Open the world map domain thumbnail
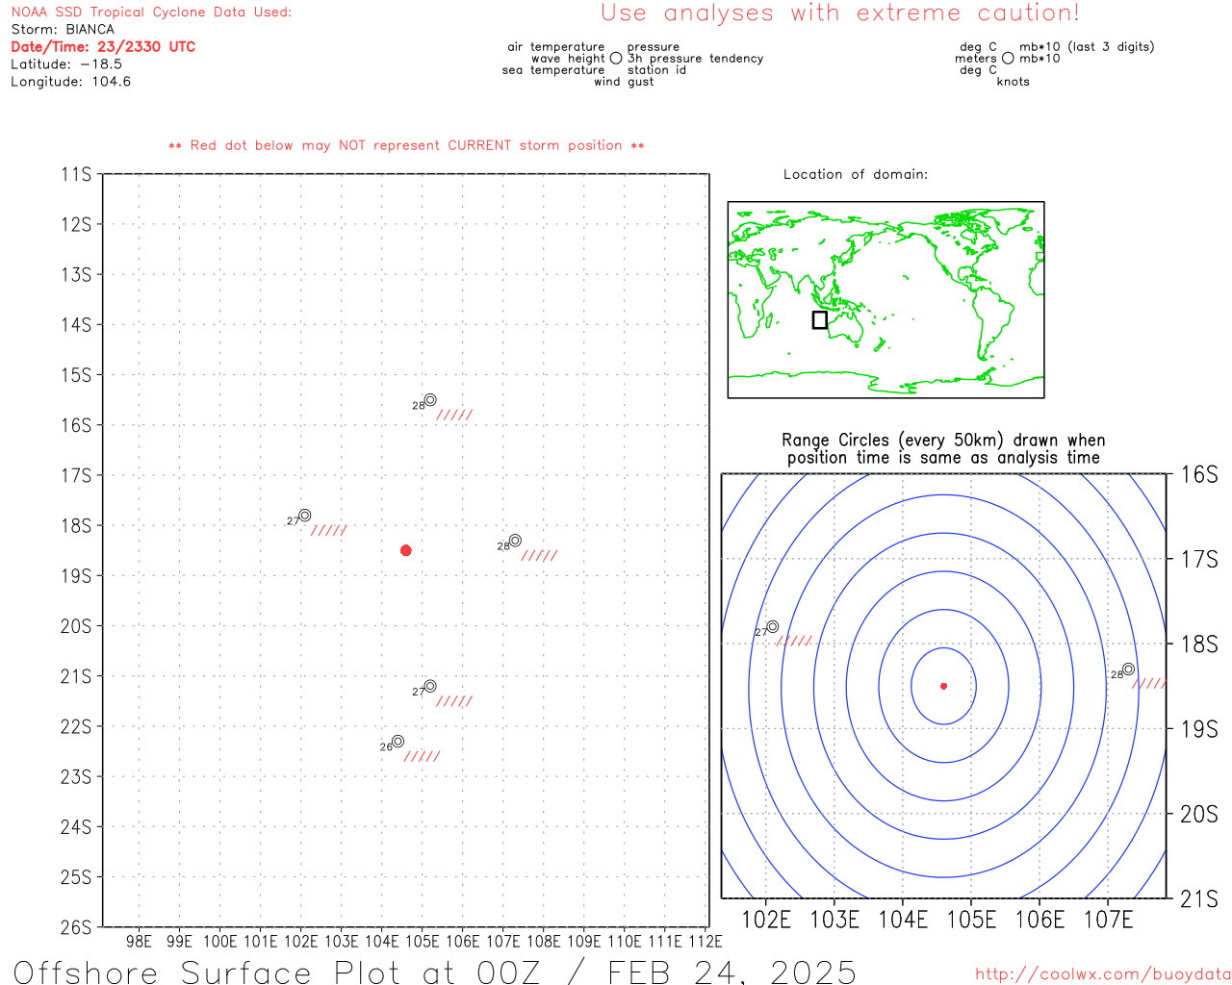The image size is (1232, 985). click(885, 300)
